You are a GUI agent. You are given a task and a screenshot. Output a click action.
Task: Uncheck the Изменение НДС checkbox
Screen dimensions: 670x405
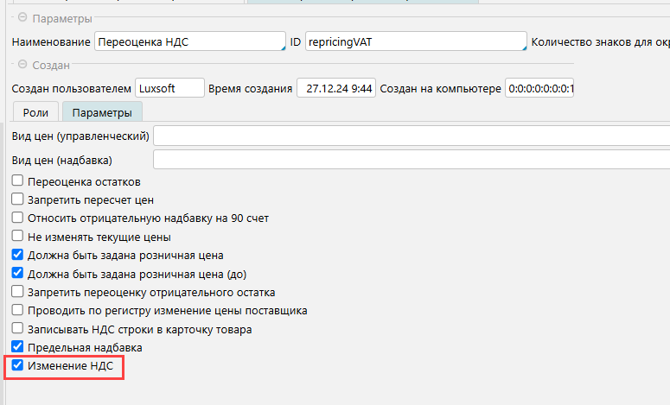click(17, 366)
